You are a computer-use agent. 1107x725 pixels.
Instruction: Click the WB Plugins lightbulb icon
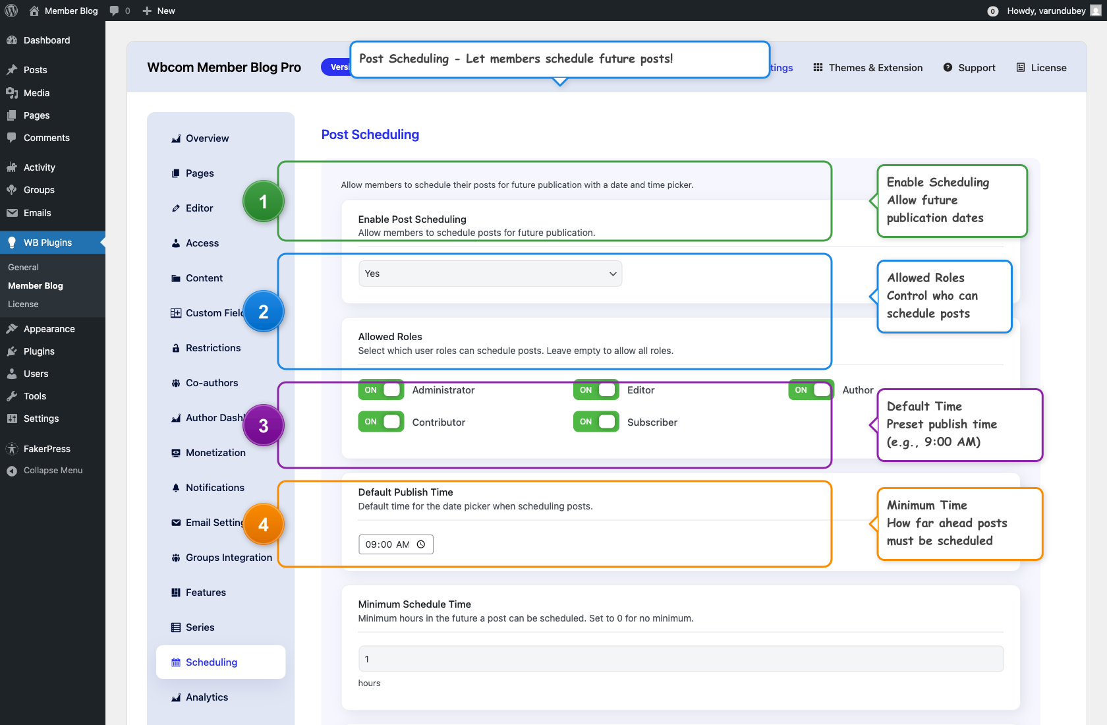(x=12, y=243)
